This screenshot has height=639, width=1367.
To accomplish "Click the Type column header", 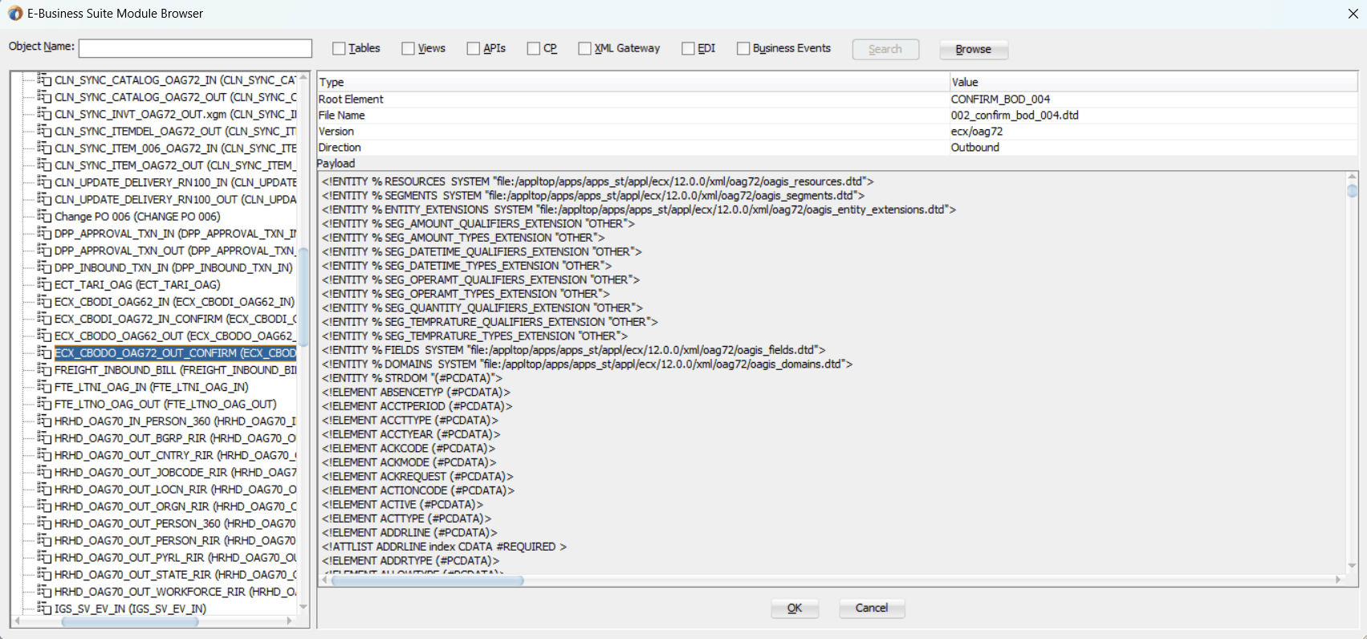I will pyautogui.click(x=633, y=82).
